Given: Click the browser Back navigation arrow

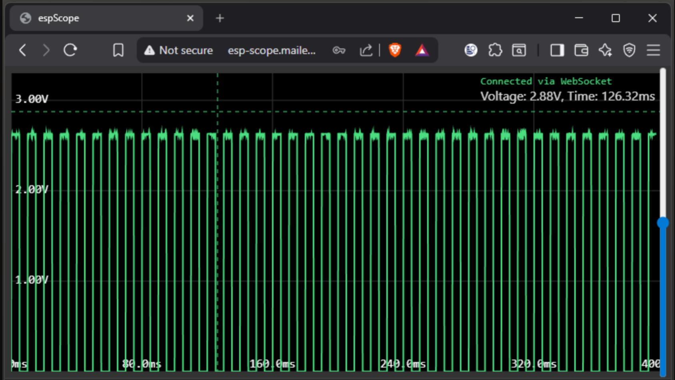Looking at the screenshot, I should pyautogui.click(x=23, y=50).
